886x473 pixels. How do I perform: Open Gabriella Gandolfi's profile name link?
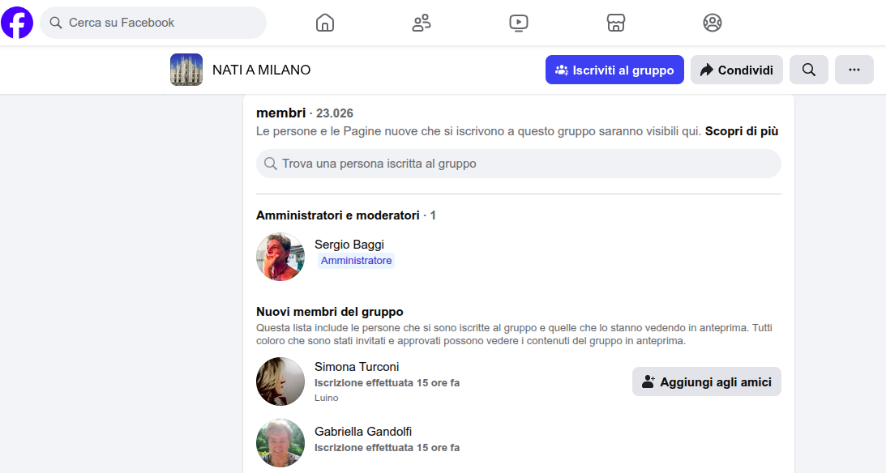[x=363, y=432]
